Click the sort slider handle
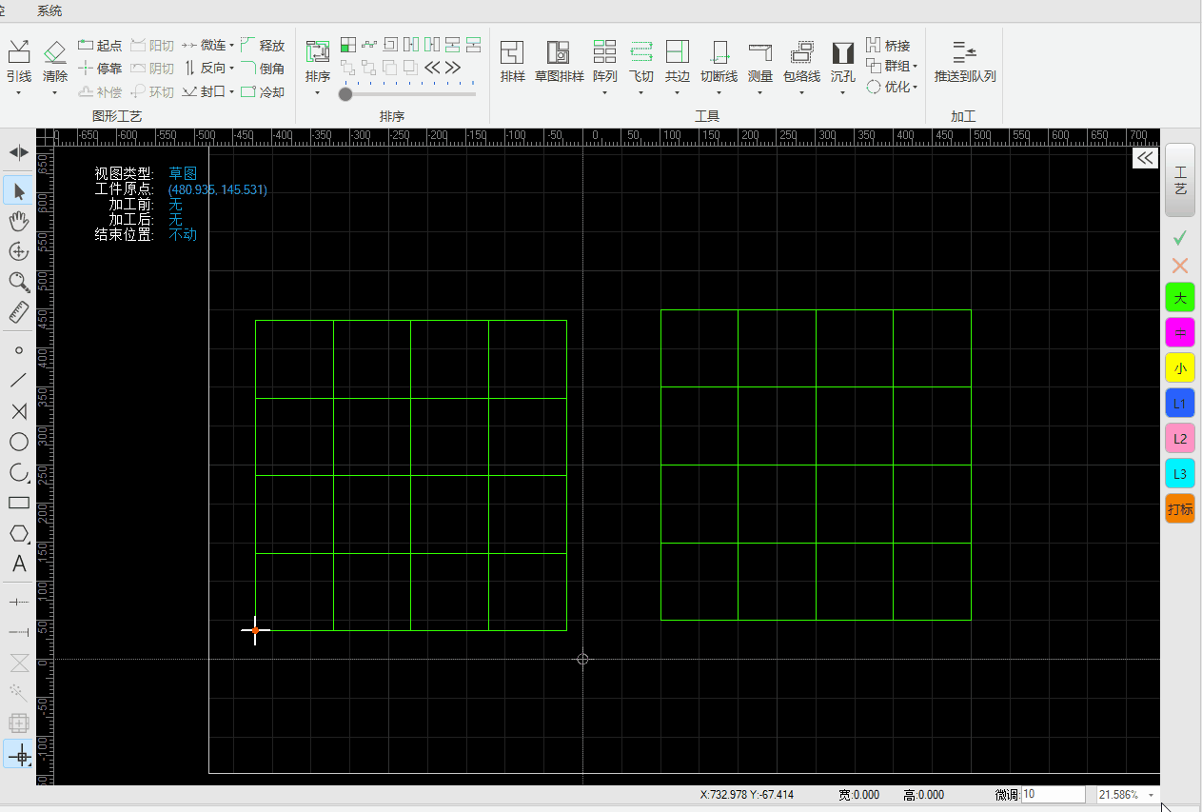 (345, 93)
